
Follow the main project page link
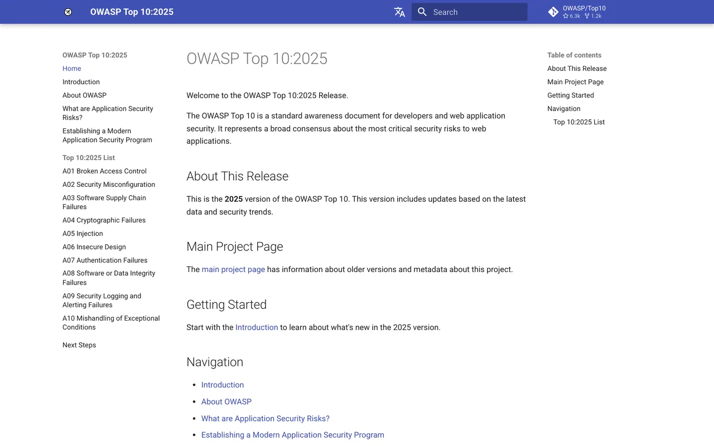(x=233, y=269)
